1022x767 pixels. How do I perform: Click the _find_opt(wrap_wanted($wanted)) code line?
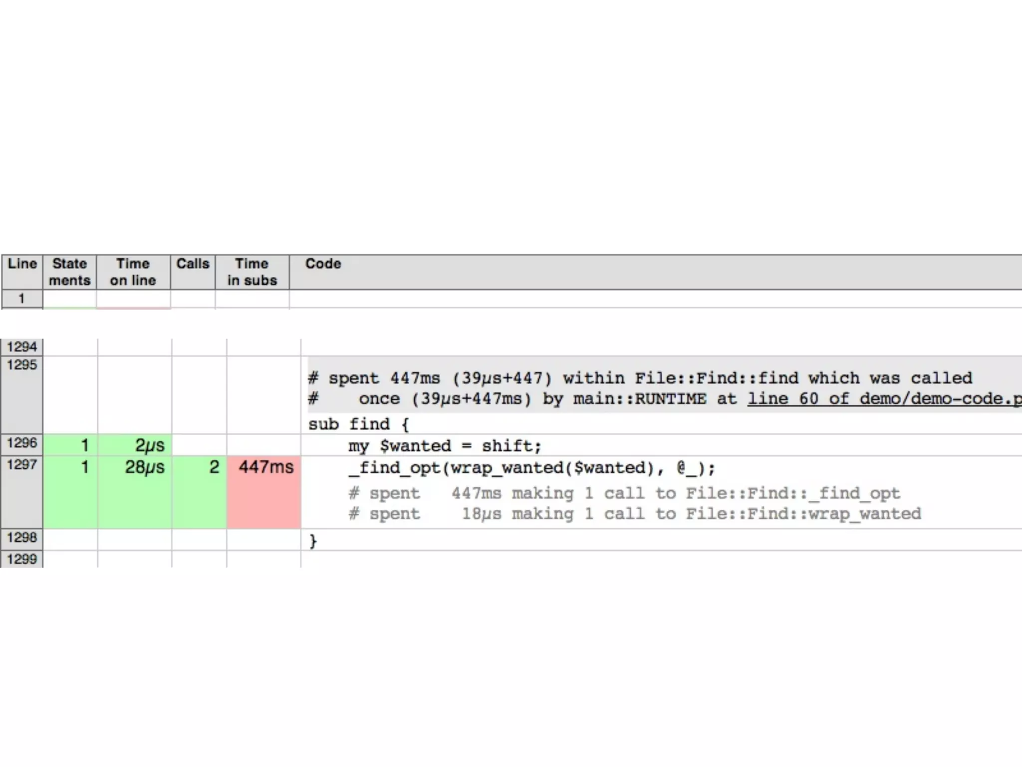[532, 468]
